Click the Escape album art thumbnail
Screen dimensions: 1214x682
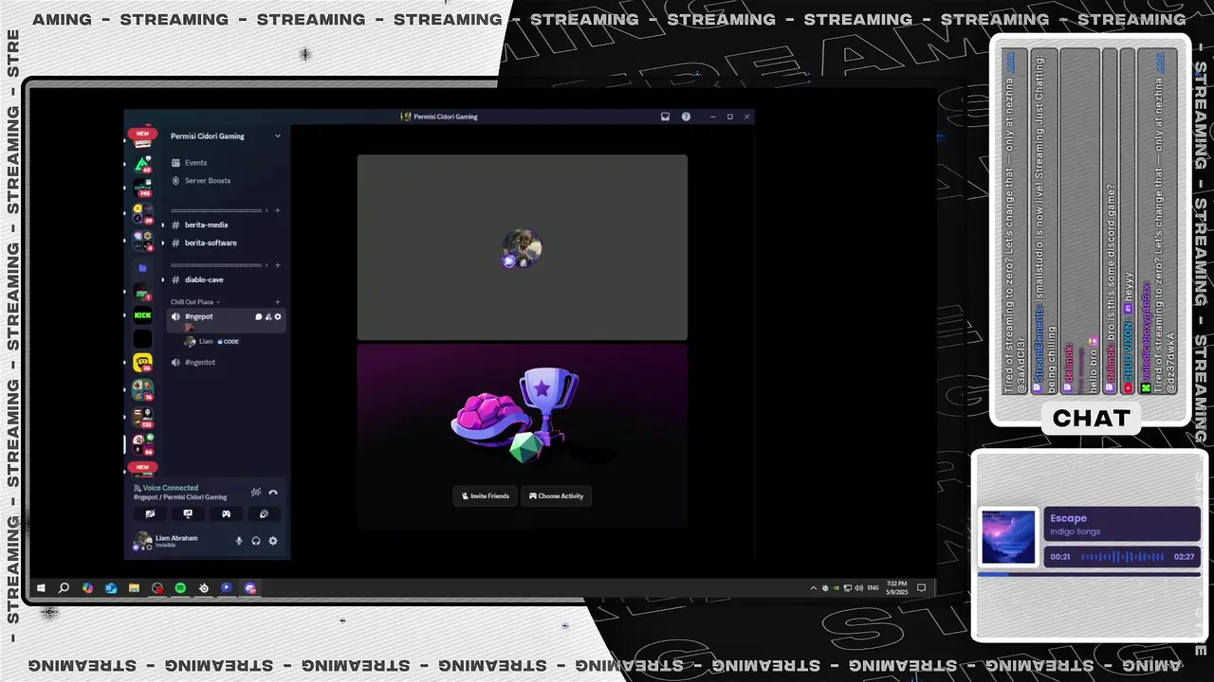[x=1008, y=538]
